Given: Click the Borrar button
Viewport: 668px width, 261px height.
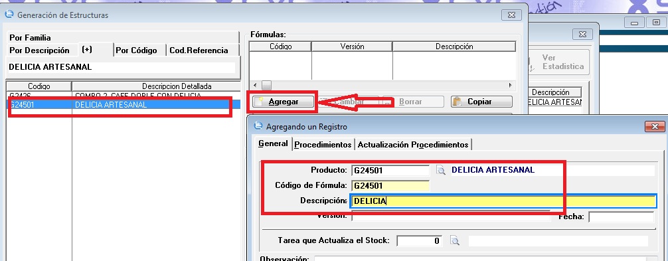Looking at the screenshot, I should click(x=413, y=102).
